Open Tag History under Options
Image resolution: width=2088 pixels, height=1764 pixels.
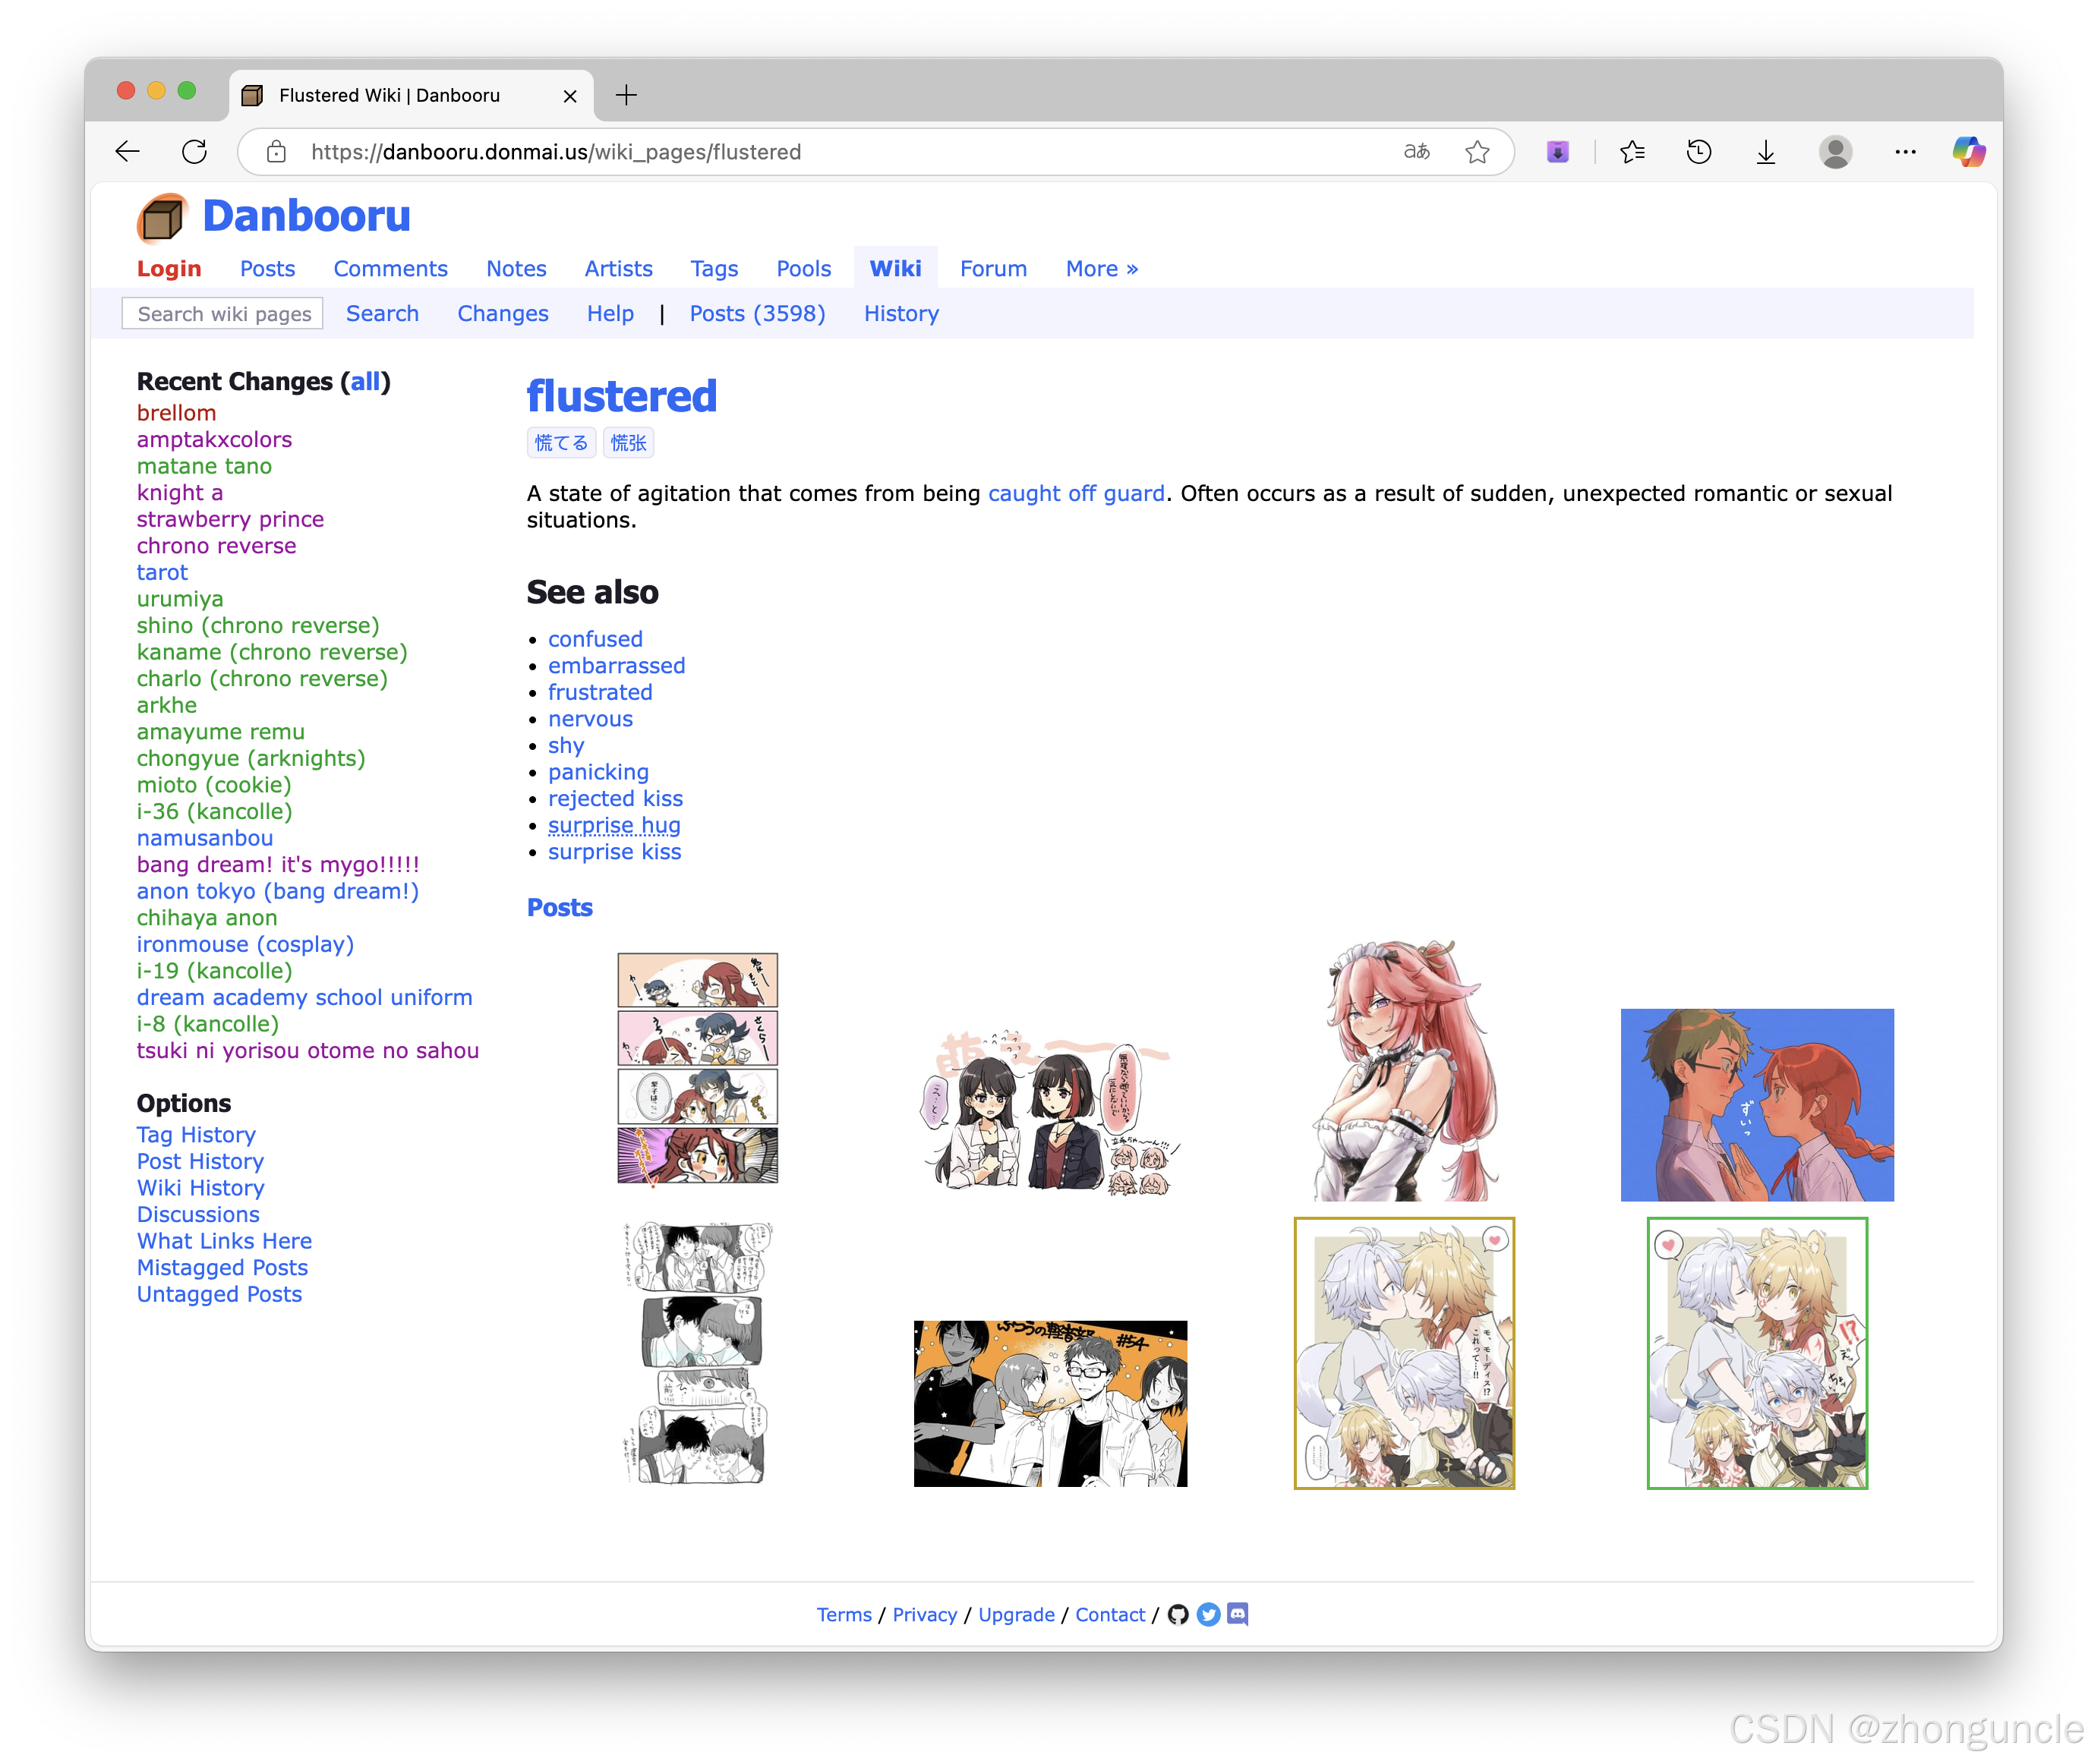coord(196,1134)
